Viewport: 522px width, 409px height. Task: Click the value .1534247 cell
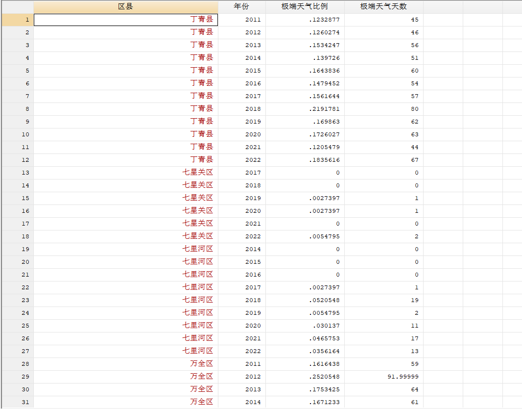[305, 45]
